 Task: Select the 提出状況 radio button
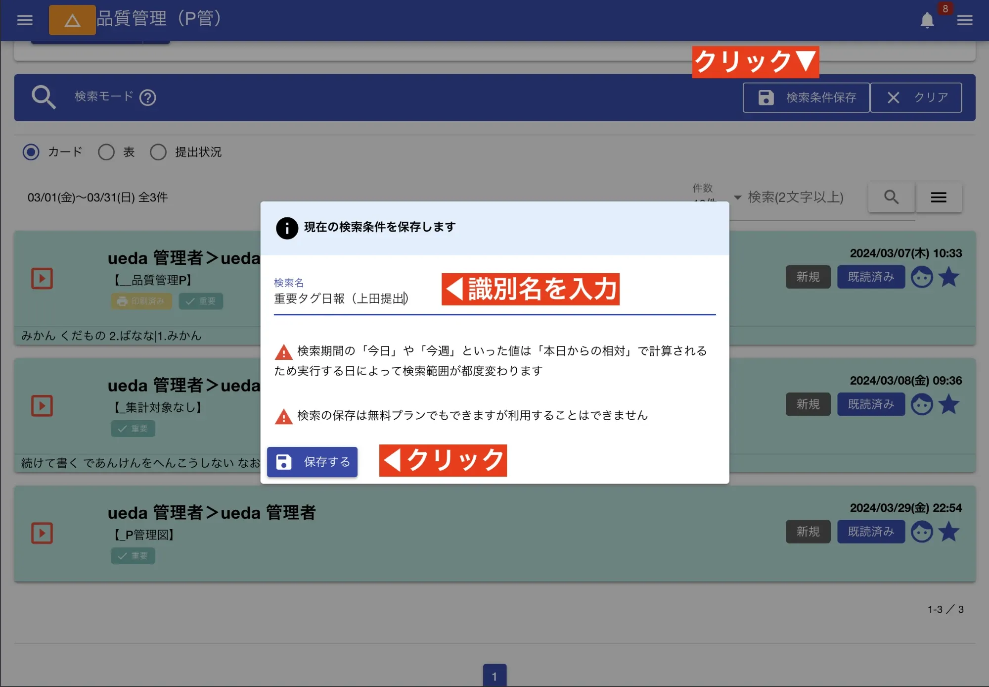(158, 152)
